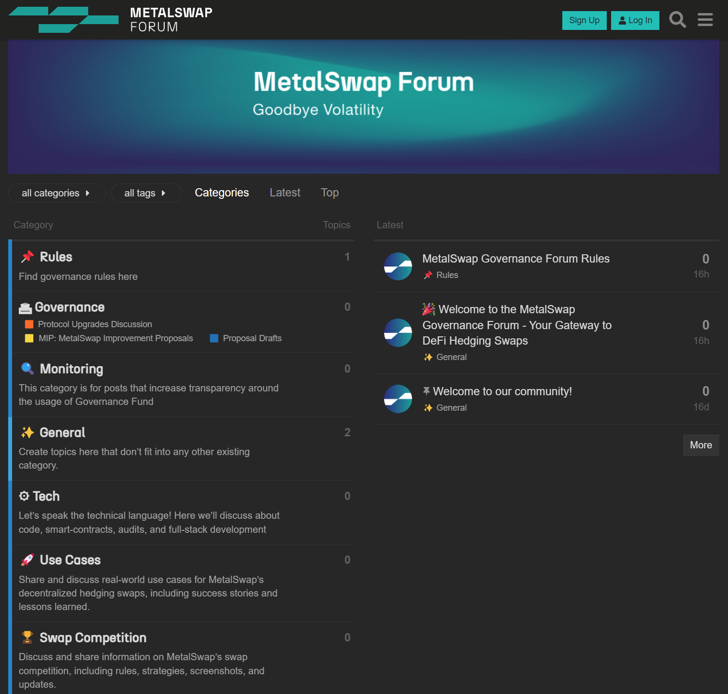Viewport: 728px width, 694px height.
Task: Click the MetalSwap Forum banner image
Action: click(x=364, y=107)
